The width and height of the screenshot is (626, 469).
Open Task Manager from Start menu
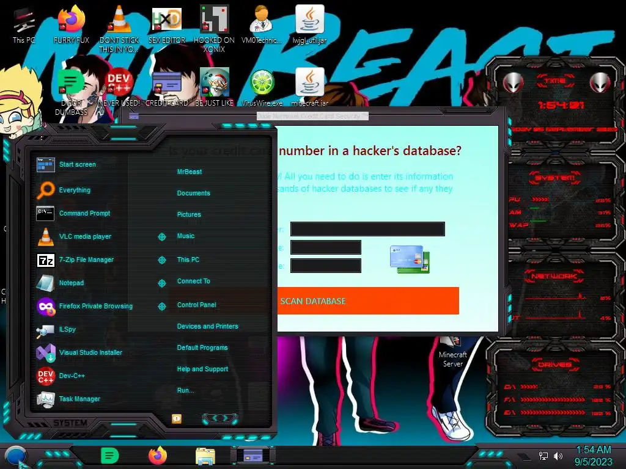point(80,399)
